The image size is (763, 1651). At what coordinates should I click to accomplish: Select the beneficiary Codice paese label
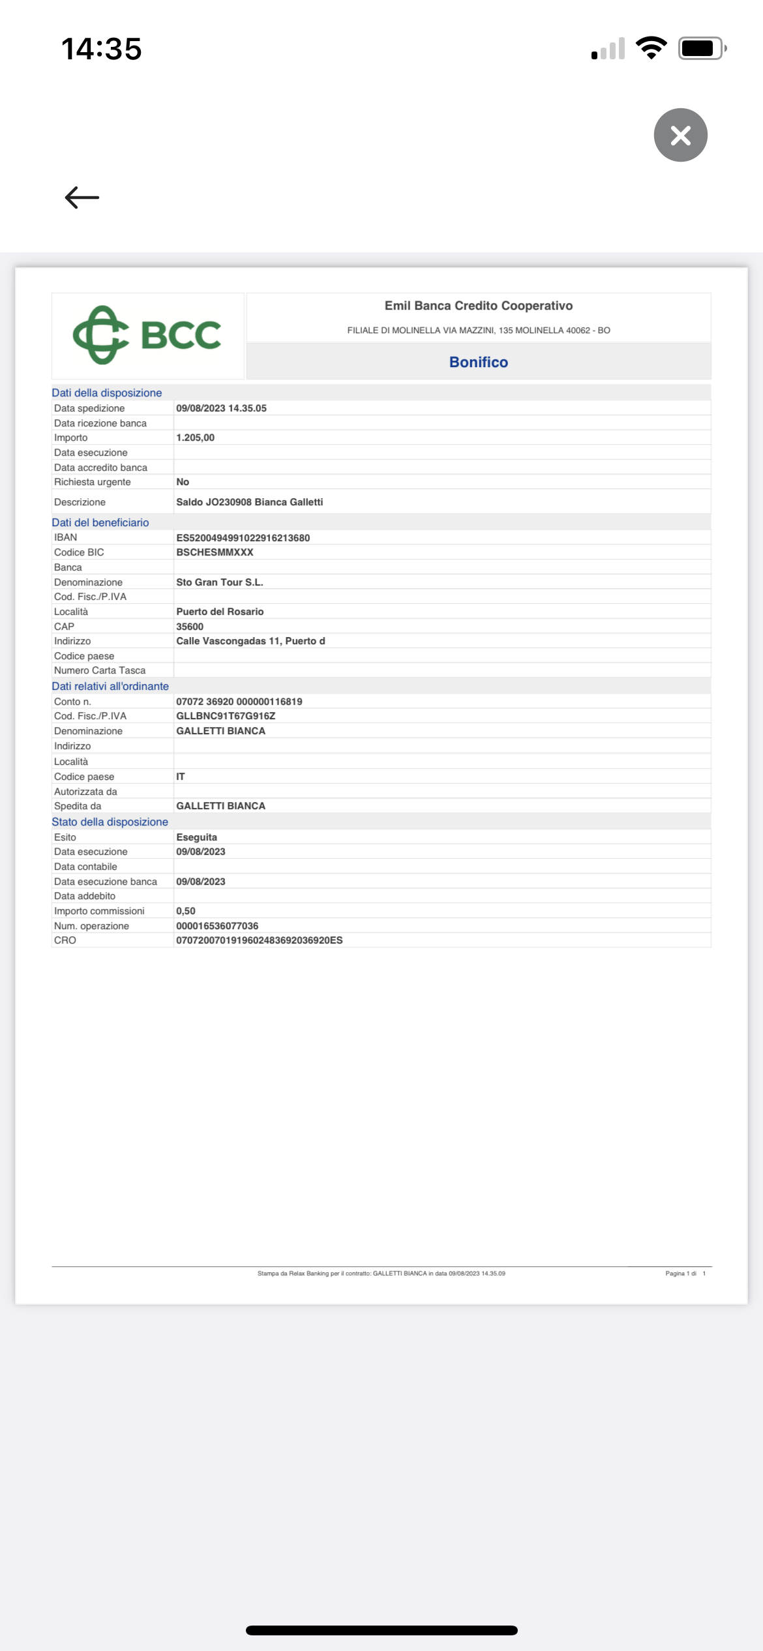tap(84, 656)
